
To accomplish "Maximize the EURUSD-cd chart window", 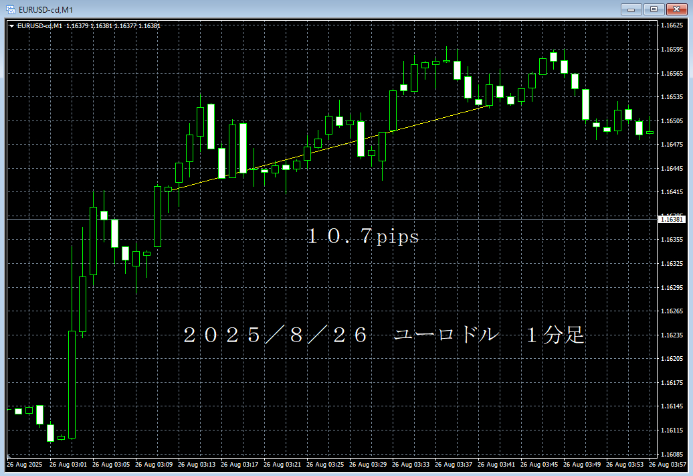I will point(654,9).
